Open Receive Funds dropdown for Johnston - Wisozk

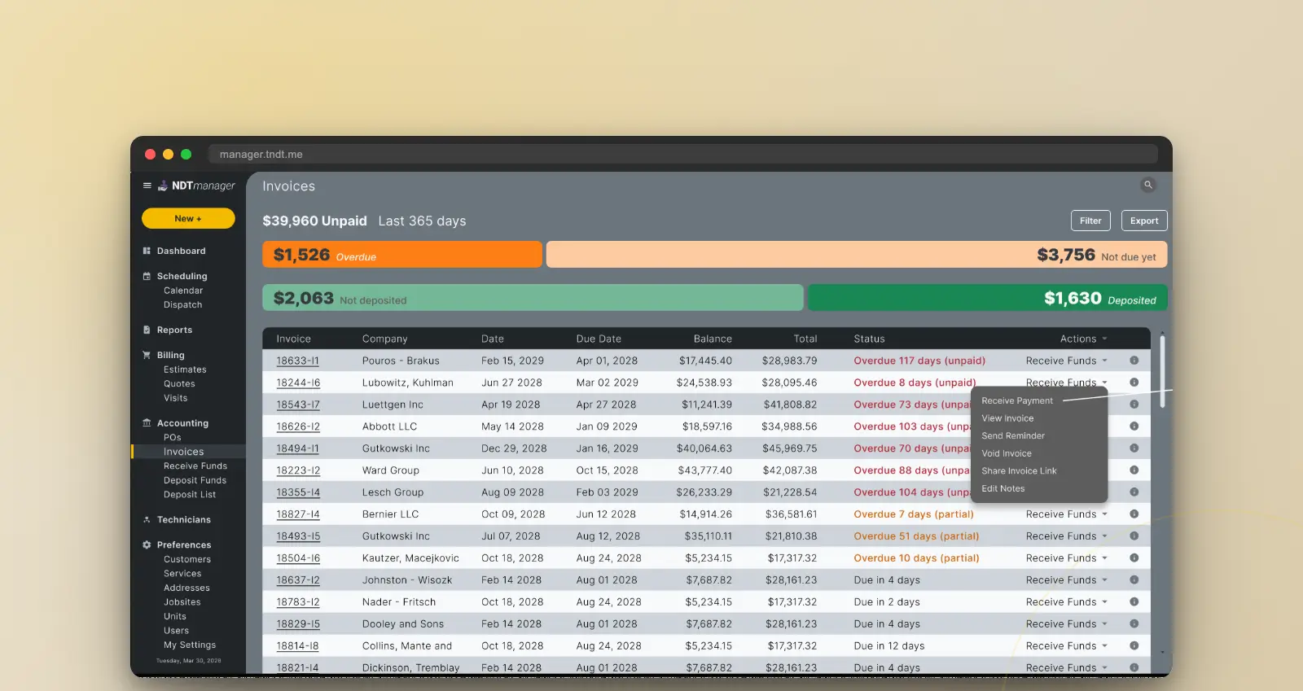pyautogui.click(x=1067, y=580)
